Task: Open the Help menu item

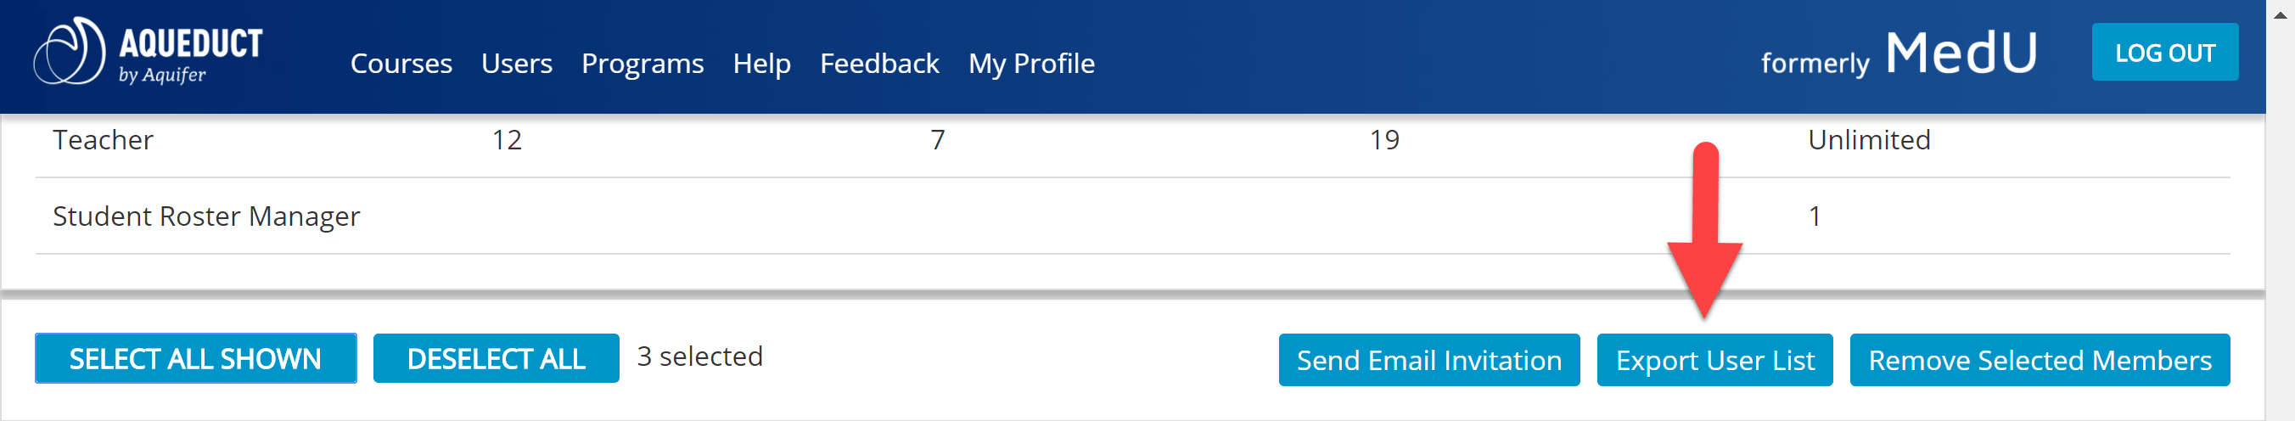Action: coord(761,63)
